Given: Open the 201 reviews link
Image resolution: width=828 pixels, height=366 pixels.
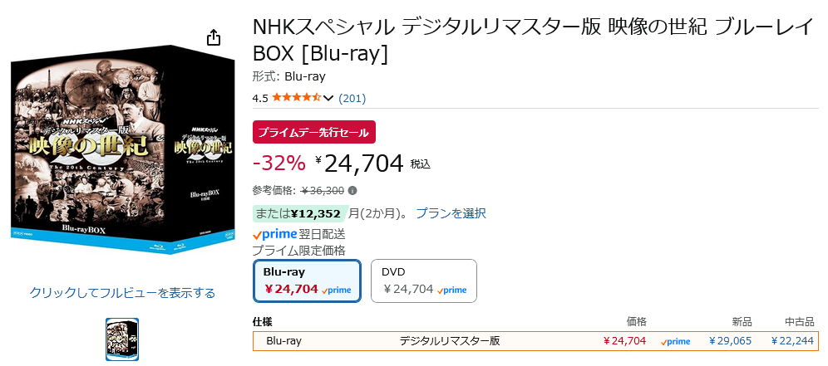Looking at the screenshot, I should pos(352,98).
